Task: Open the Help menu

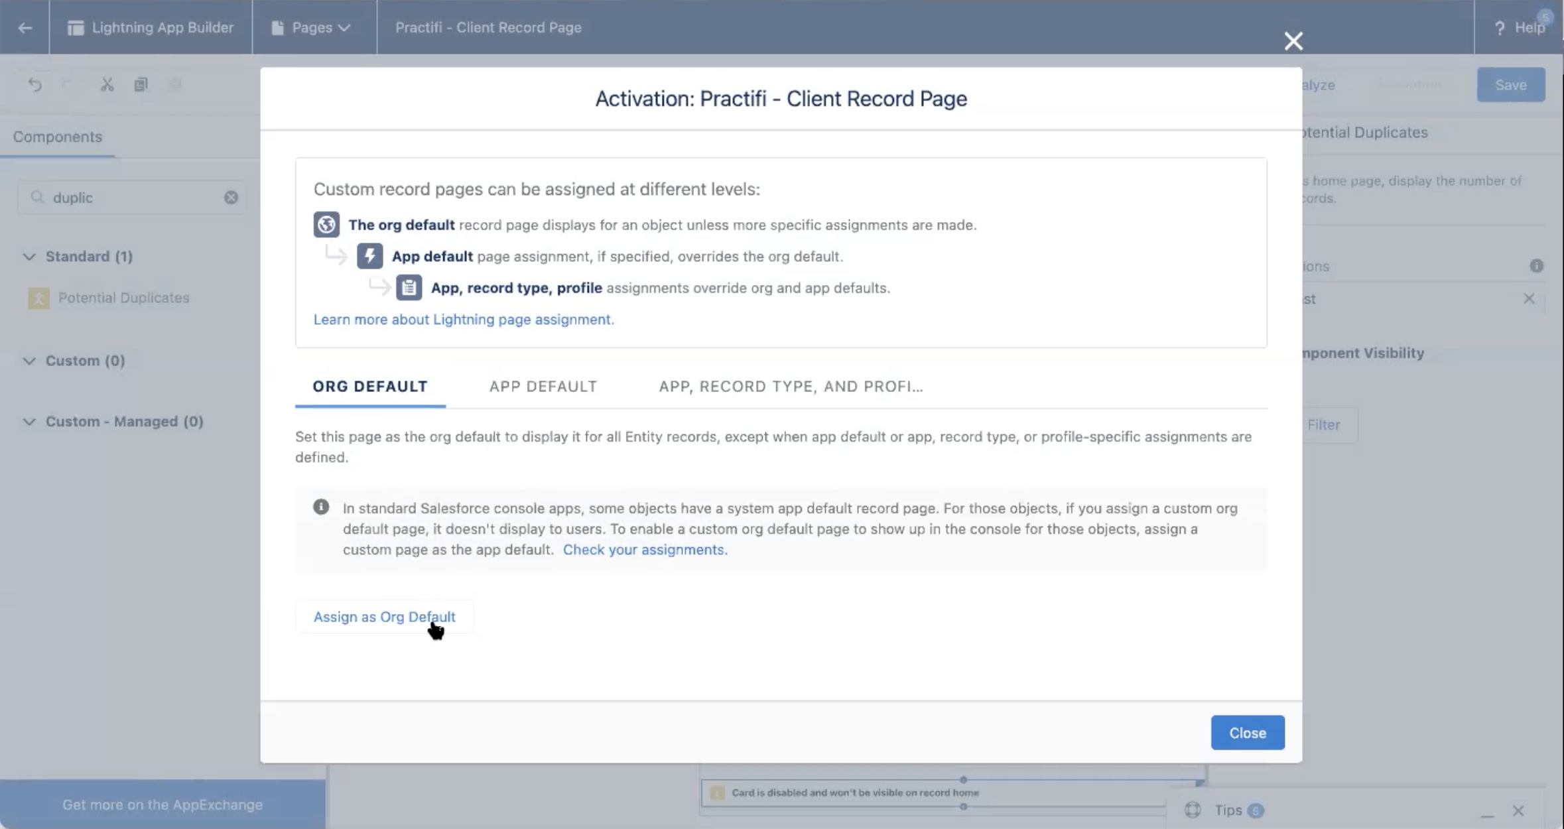Action: coord(1520,27)
